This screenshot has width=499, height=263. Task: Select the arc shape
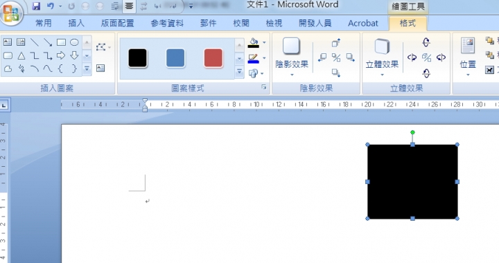pyautogui.click(x=35, y=69)
